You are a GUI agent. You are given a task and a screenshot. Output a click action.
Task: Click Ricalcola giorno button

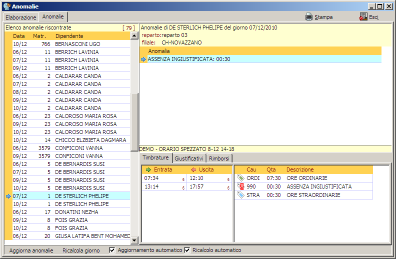pyautogui.click(x=81, y=250)
